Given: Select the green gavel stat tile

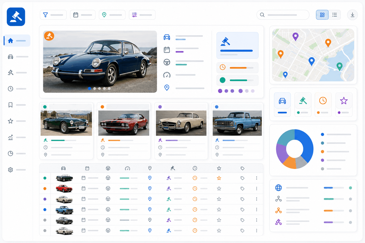Looking at the screenshot, I should point(303,104).
